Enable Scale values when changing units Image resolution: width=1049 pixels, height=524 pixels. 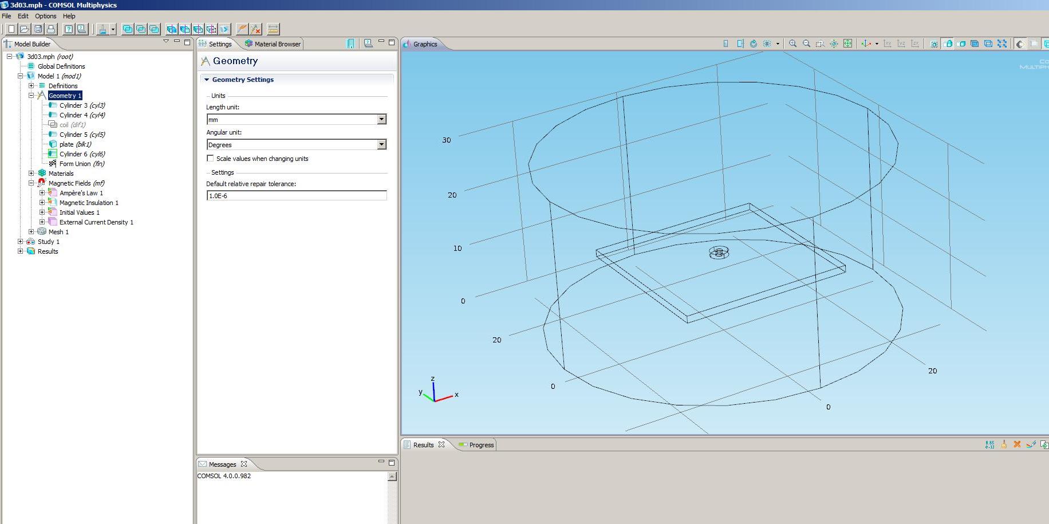[211, 159]
